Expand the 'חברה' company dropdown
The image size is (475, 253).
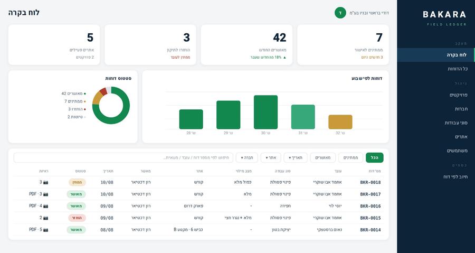(x=247, y=157)
